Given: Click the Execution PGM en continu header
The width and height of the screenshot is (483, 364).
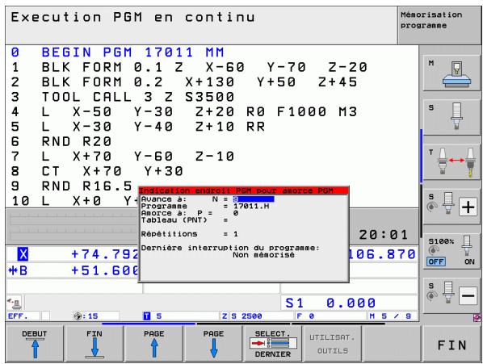Looking at the screenshot, I should [x=133, y=17].
